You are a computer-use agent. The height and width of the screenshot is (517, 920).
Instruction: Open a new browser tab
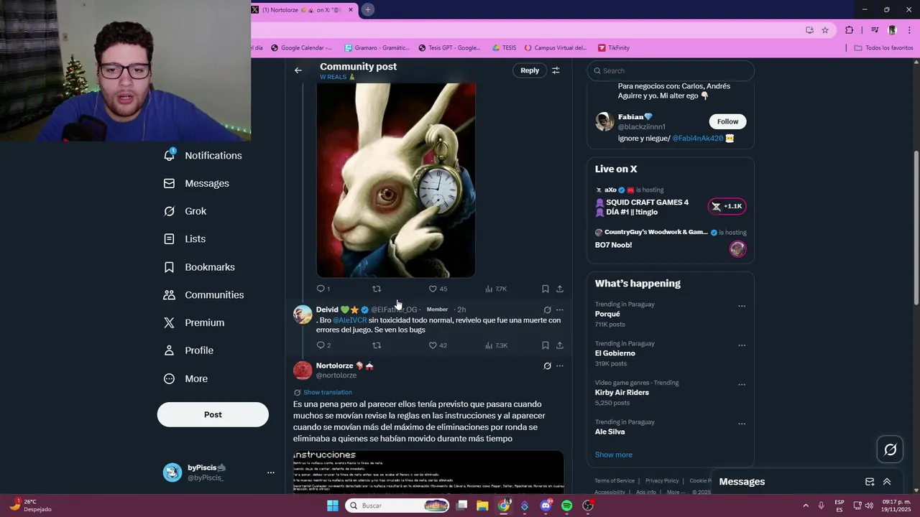pyautogui.click(x=367, y=10)
